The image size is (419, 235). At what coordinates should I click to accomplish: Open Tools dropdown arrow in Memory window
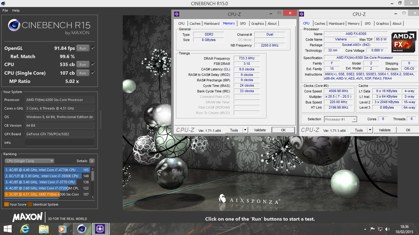point(245,130)
